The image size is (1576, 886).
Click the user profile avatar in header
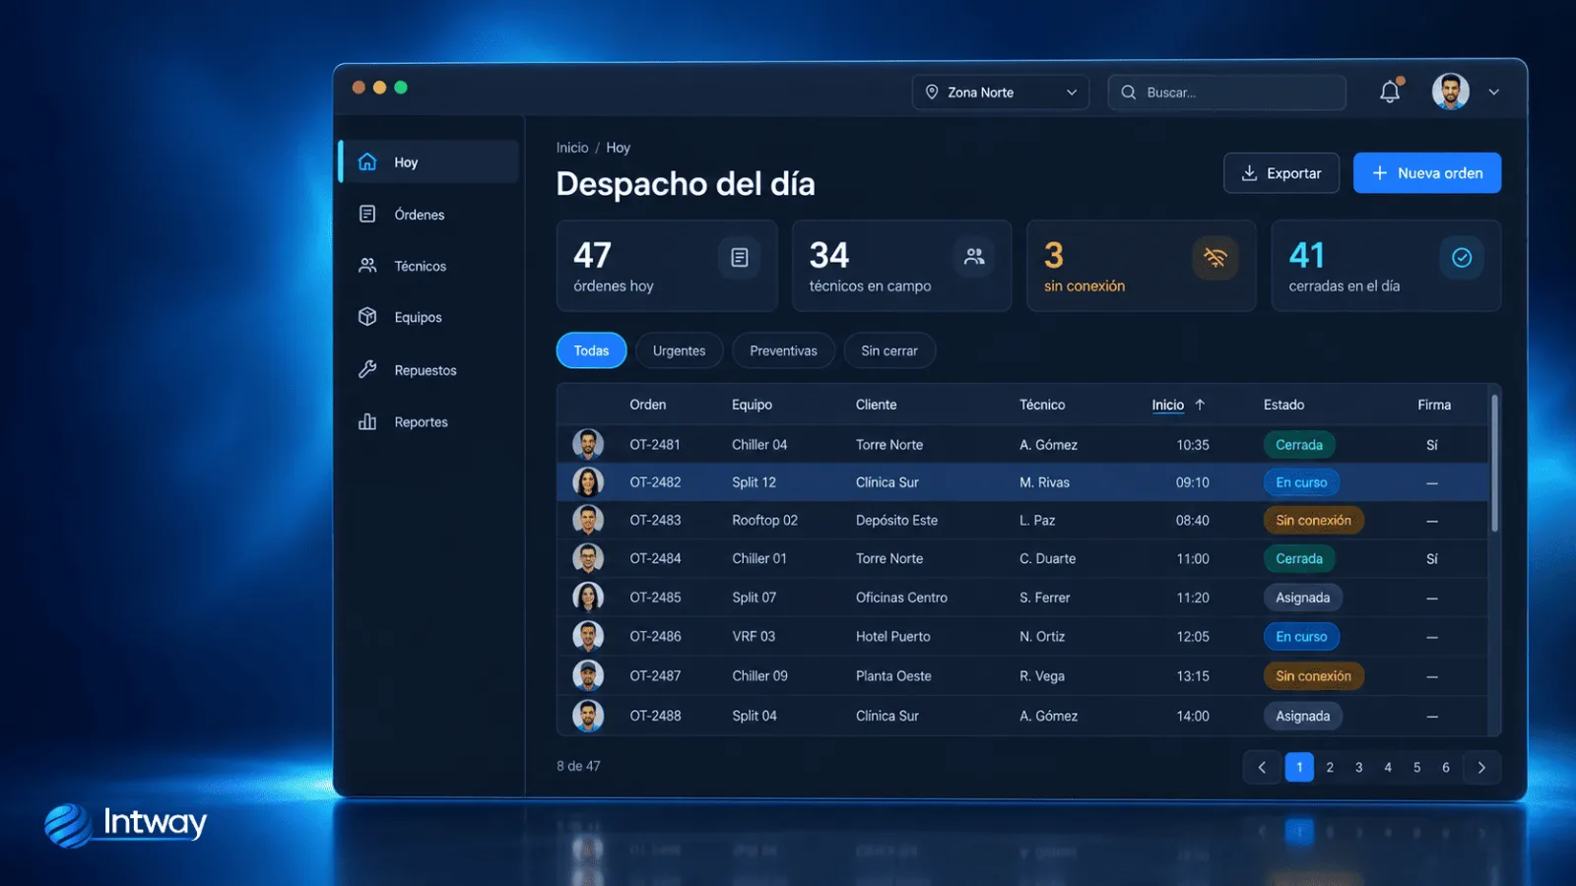[x=1450, y=92]
